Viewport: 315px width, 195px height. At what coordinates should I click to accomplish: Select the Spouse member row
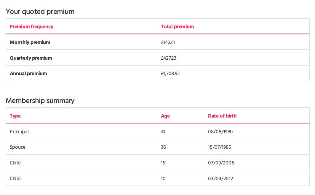[158, 147]
